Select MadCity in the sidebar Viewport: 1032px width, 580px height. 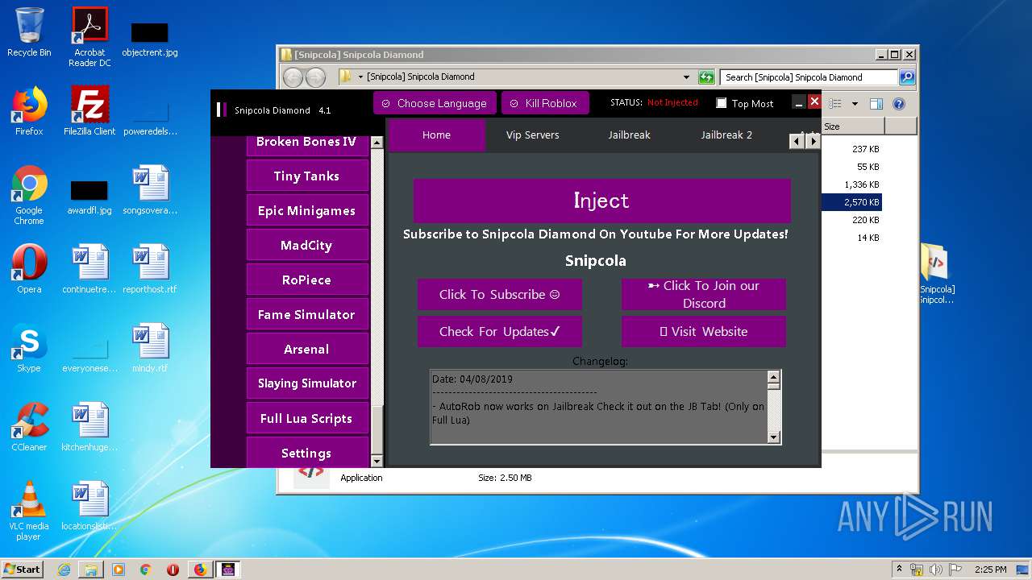[306, 245]
